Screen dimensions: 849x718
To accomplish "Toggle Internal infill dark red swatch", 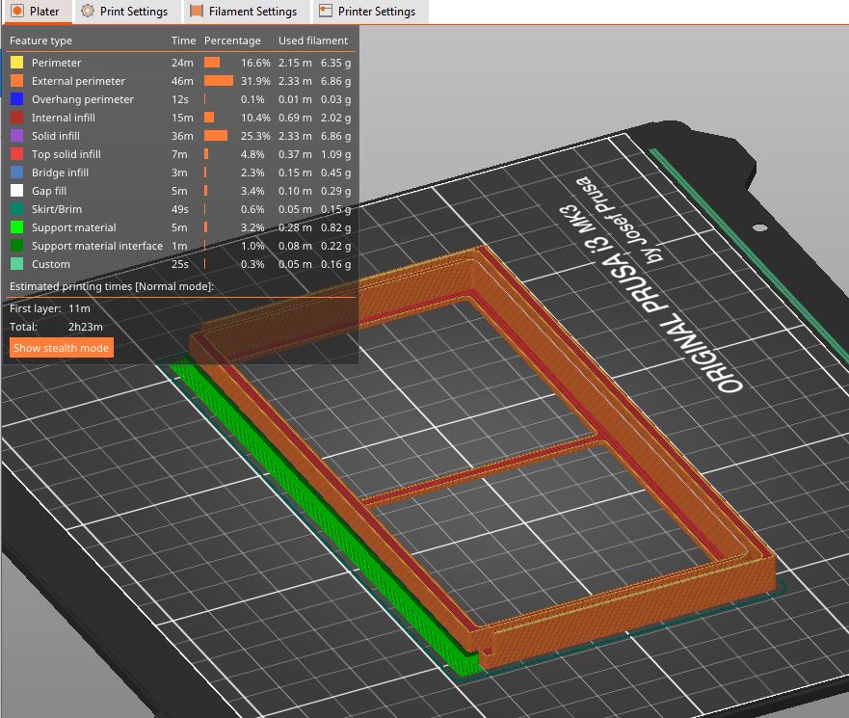I will coord(16,118).
